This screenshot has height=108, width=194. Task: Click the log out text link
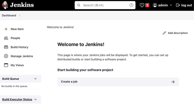(186, 5)
